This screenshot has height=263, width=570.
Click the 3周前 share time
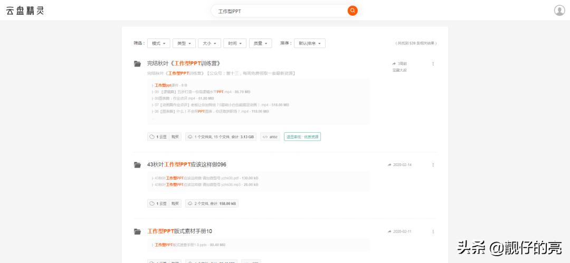pos(402,64)
